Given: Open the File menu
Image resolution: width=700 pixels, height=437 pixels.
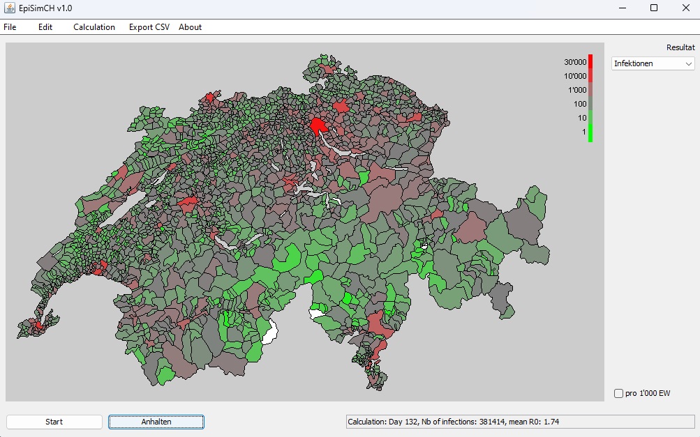Looking at the screenshot, I should tap(10, 27).
